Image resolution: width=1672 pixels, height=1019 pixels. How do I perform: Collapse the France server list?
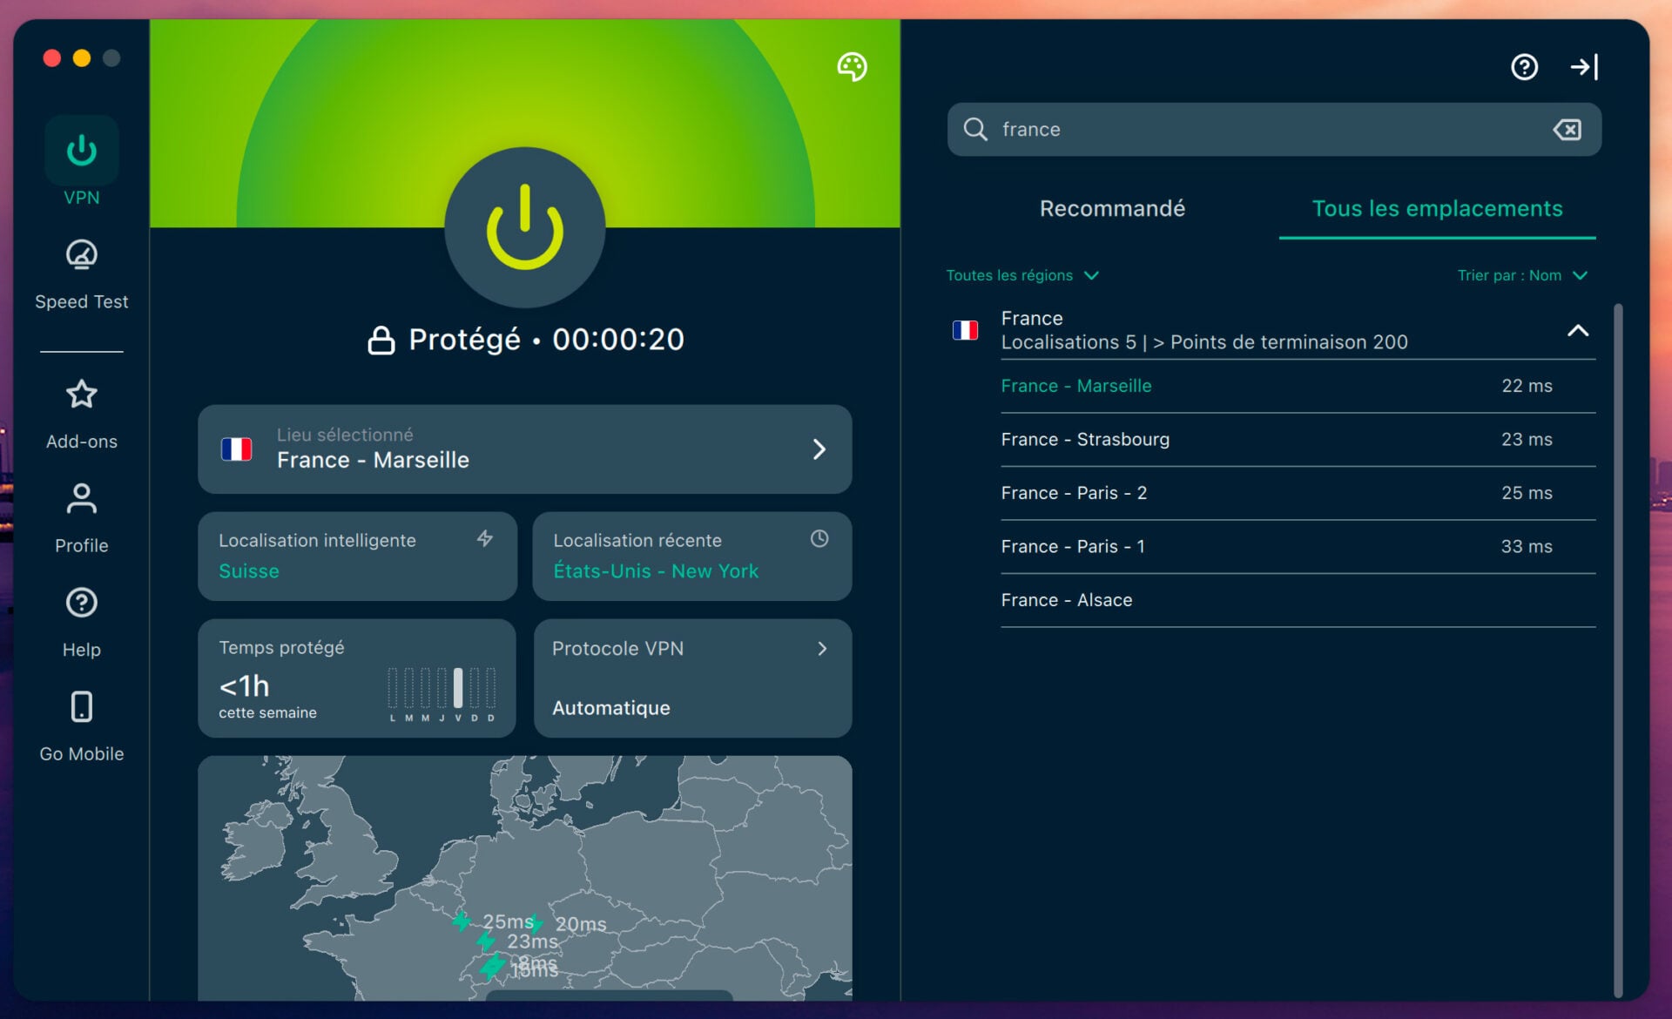pos(1578,331)
